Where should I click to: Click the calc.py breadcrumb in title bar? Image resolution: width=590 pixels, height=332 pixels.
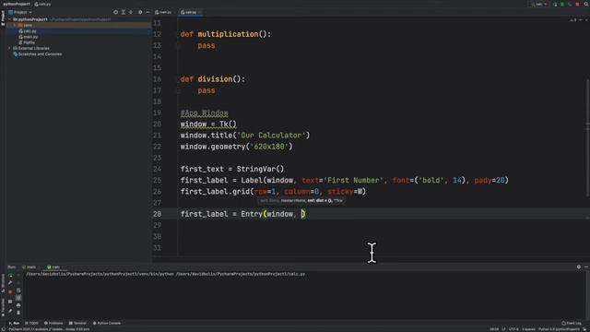pyautogui.click(x=42, y=4)
